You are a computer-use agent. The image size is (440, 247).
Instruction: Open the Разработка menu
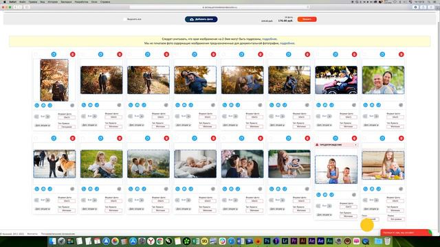[x=81, y=2]
